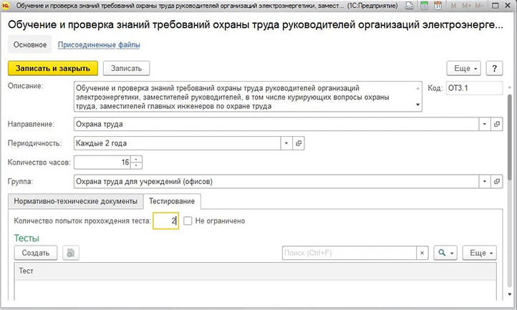517x310 pixels.
Task: Open the calculator icon in title bar
Action: point(425,5)
